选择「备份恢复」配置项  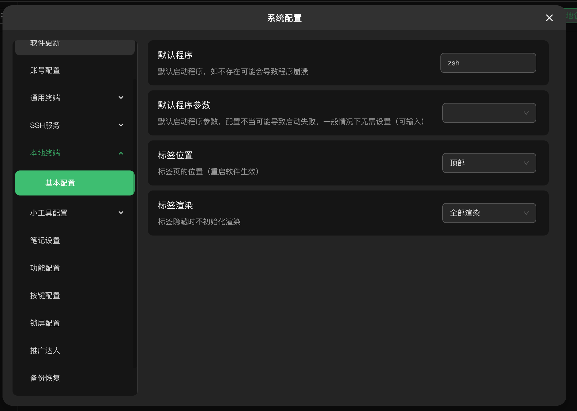click(45, 378)
